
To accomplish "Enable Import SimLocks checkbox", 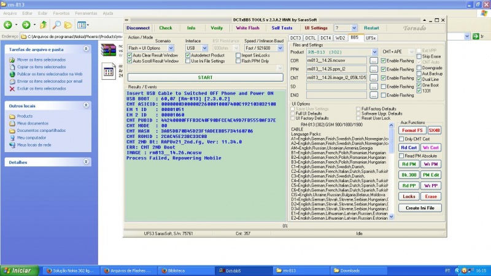I will coord(238,55).
